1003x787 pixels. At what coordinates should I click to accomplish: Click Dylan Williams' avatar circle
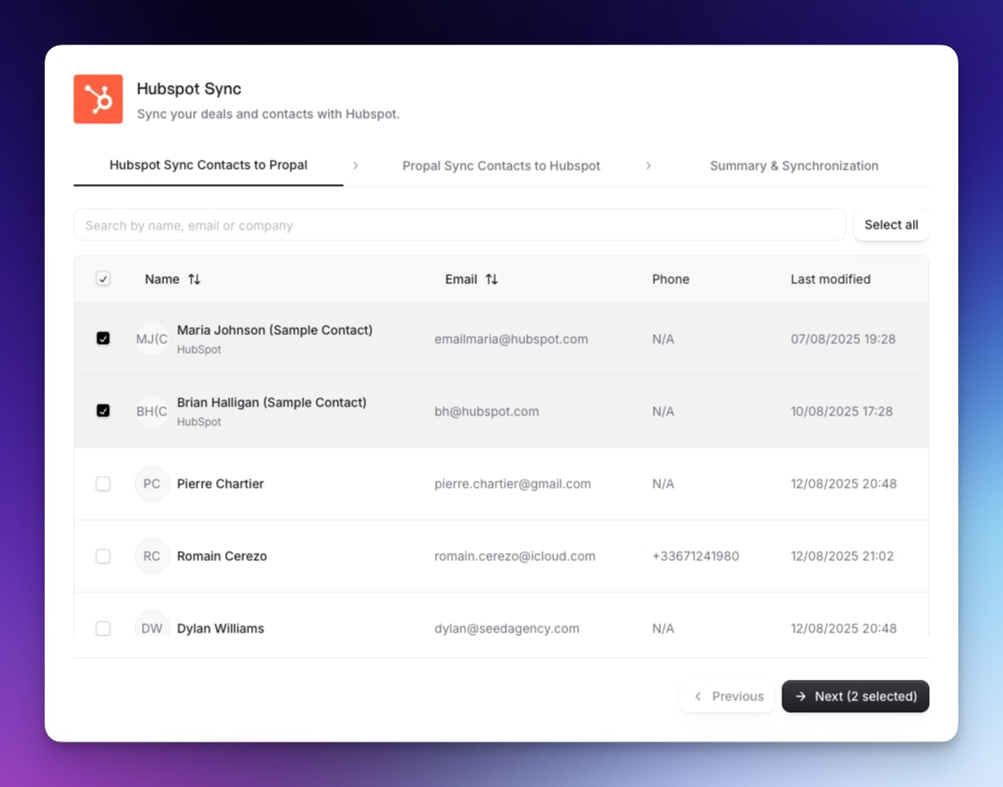(152, 628)
